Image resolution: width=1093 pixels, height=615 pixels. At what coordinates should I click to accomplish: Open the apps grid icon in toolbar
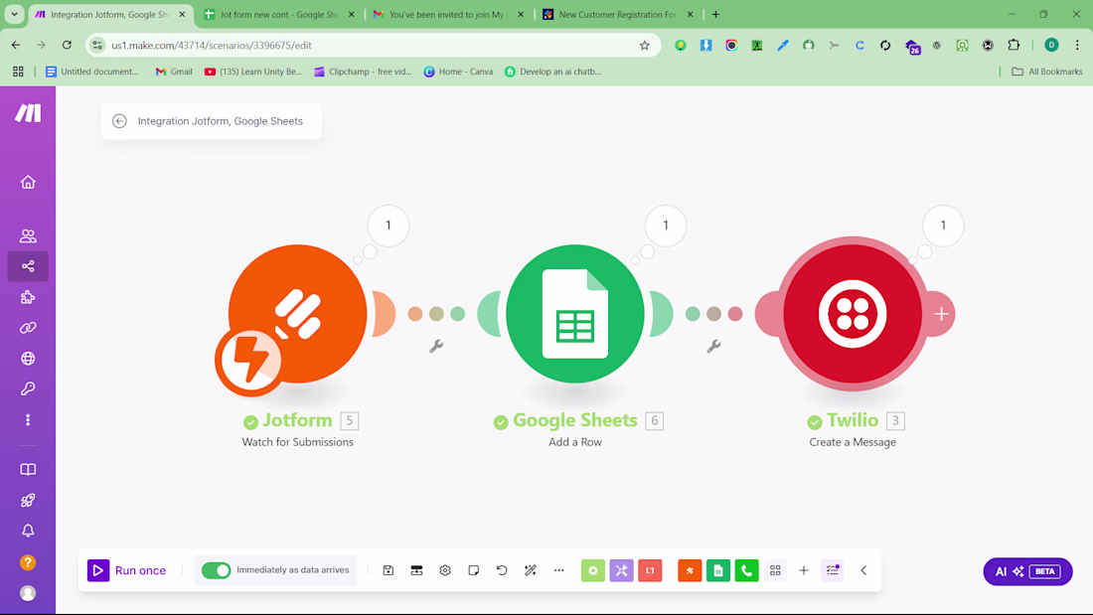[775, 570]
